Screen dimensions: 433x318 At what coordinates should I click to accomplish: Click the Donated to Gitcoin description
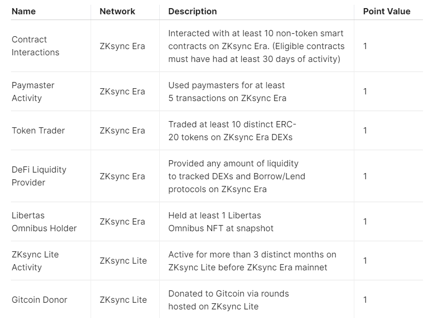[228, 300]
